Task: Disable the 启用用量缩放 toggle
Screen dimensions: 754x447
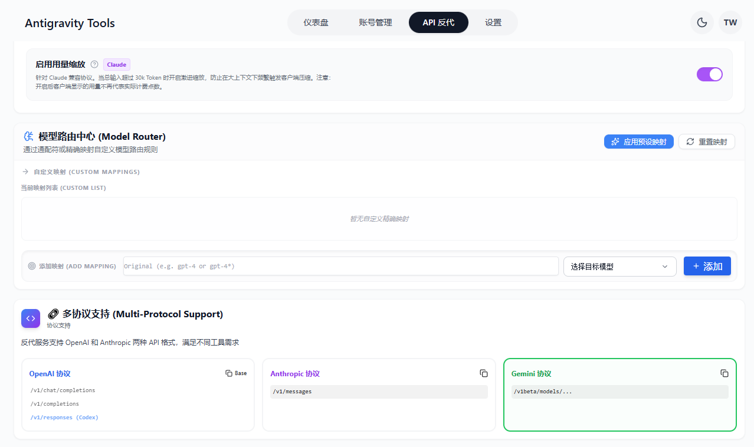Action: (x=709, y=74)
